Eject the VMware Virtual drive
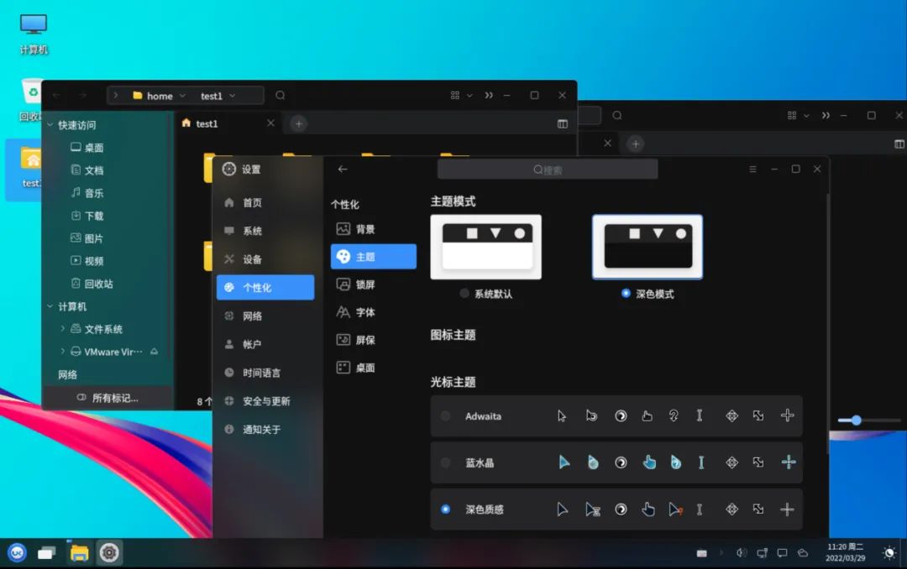The width and height of the screenshot is (907, 569). [155, 352]
